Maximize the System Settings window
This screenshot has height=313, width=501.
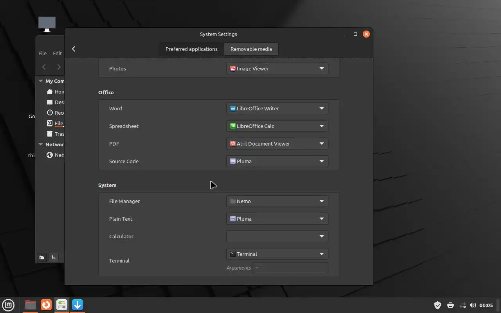click(x=355, y=34)
